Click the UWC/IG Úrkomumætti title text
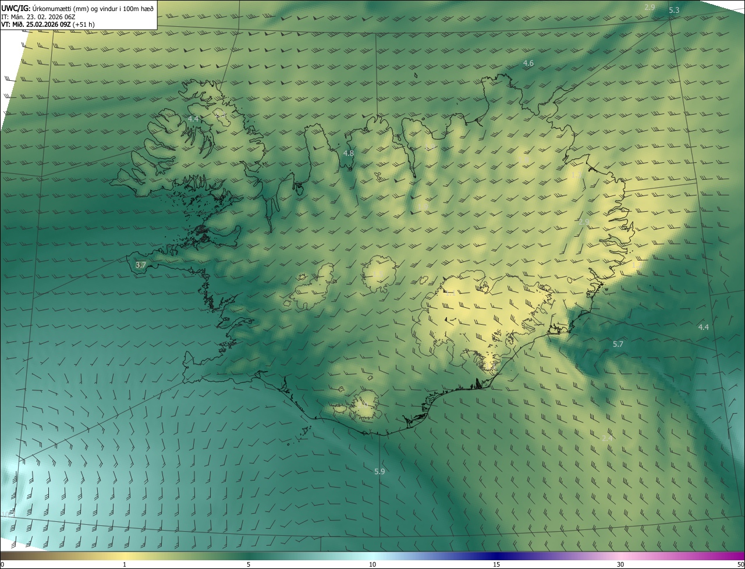This screenshot has height=569, width=745. pos(77,8)
